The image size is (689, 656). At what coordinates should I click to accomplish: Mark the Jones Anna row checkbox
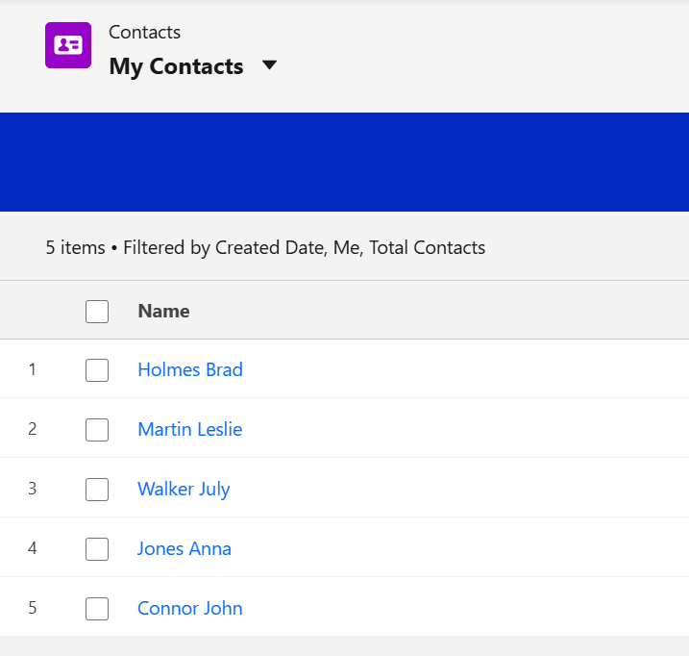(97, 549)
